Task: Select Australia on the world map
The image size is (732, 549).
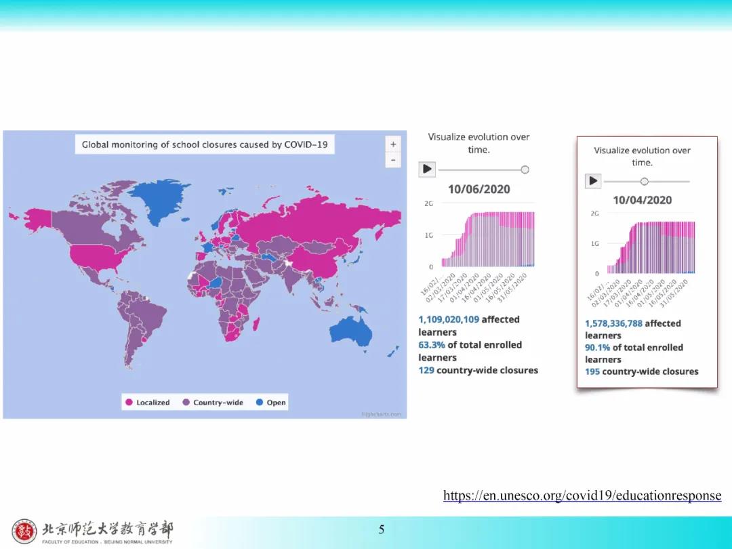Action: click(351, 331)
